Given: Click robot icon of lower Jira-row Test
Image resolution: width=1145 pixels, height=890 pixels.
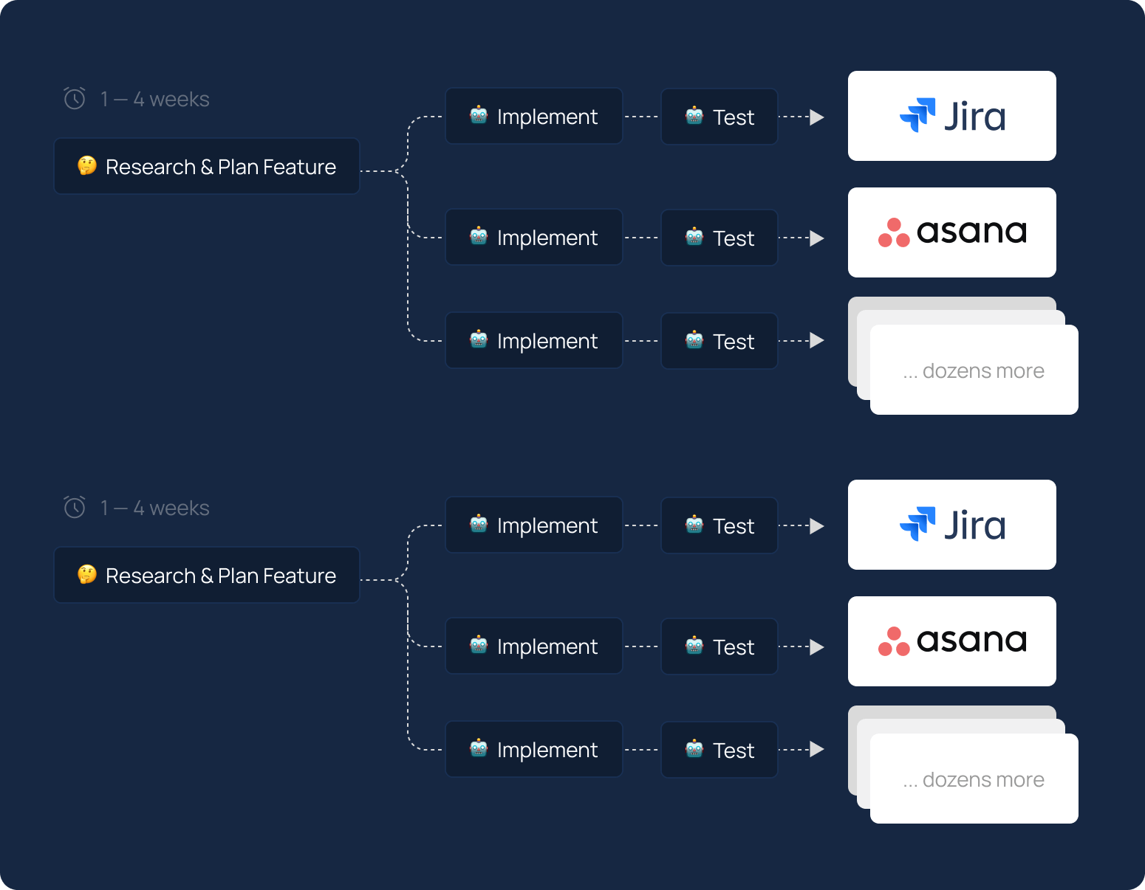Looking at the screenshot, I should point(694,525).
